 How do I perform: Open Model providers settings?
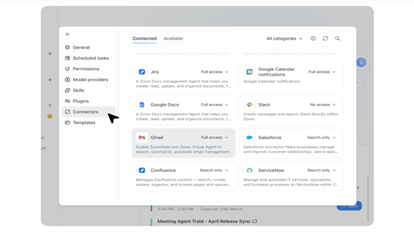coord(88,80)
